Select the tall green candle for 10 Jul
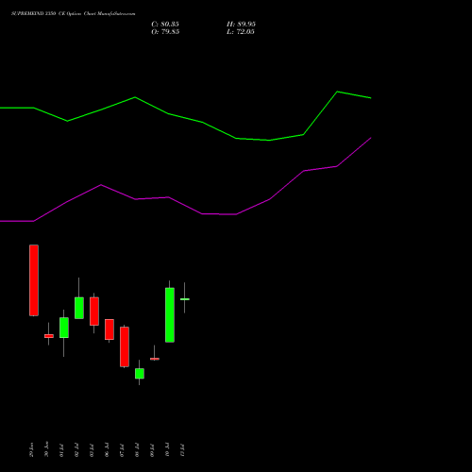 pyautogui.click(x=170, y=314)
